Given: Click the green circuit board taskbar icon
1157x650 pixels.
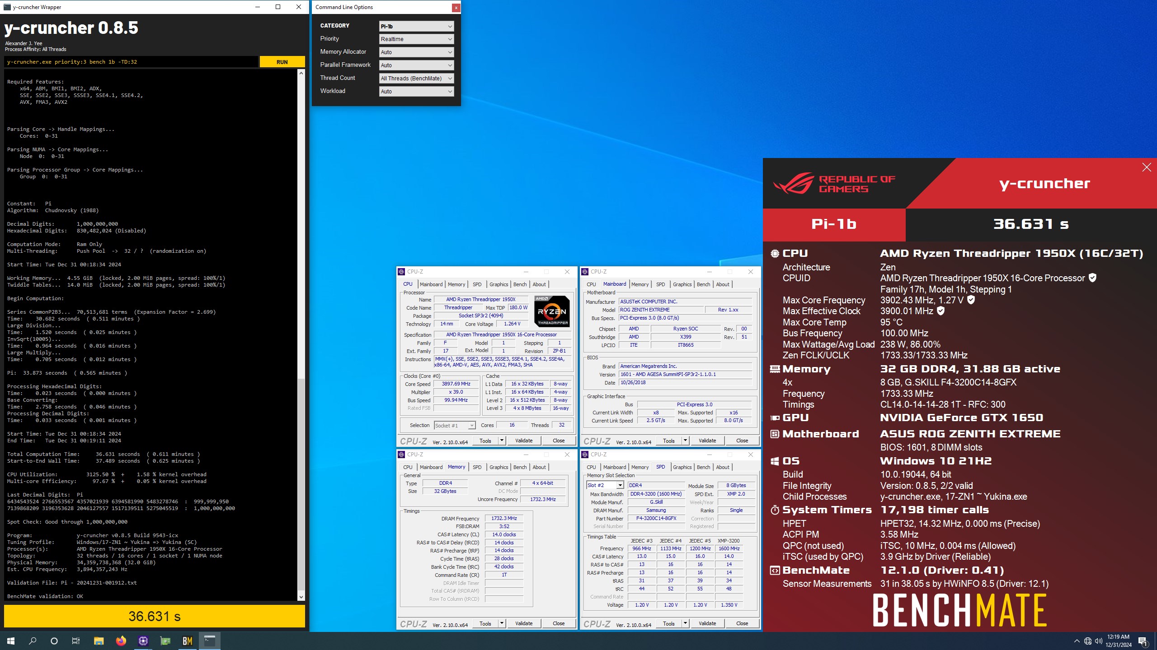Looking at the screenshot, I should tap(165, 641).
